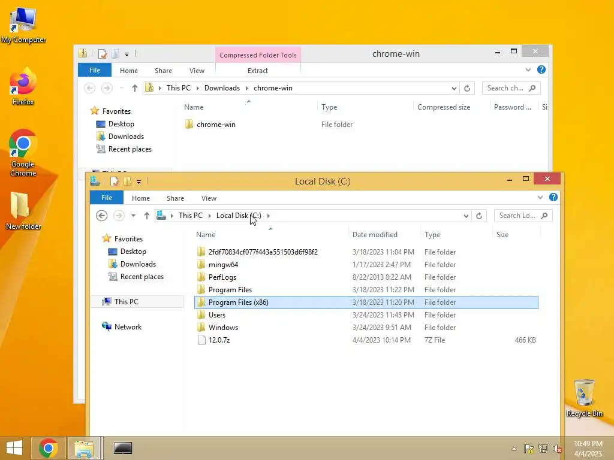Open Desktop in Local Disk navigation pane

[133, 252]
